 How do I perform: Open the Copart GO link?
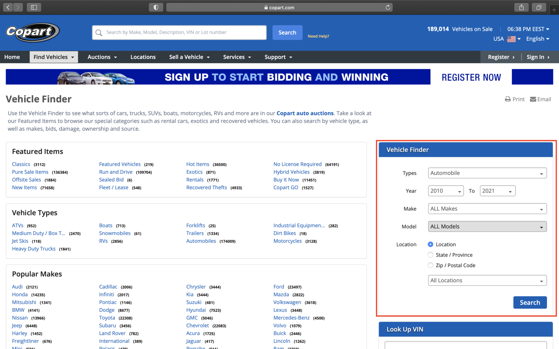point(286,187)
